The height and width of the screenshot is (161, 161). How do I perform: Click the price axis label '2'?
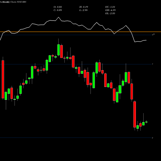(x=152, y=138)
